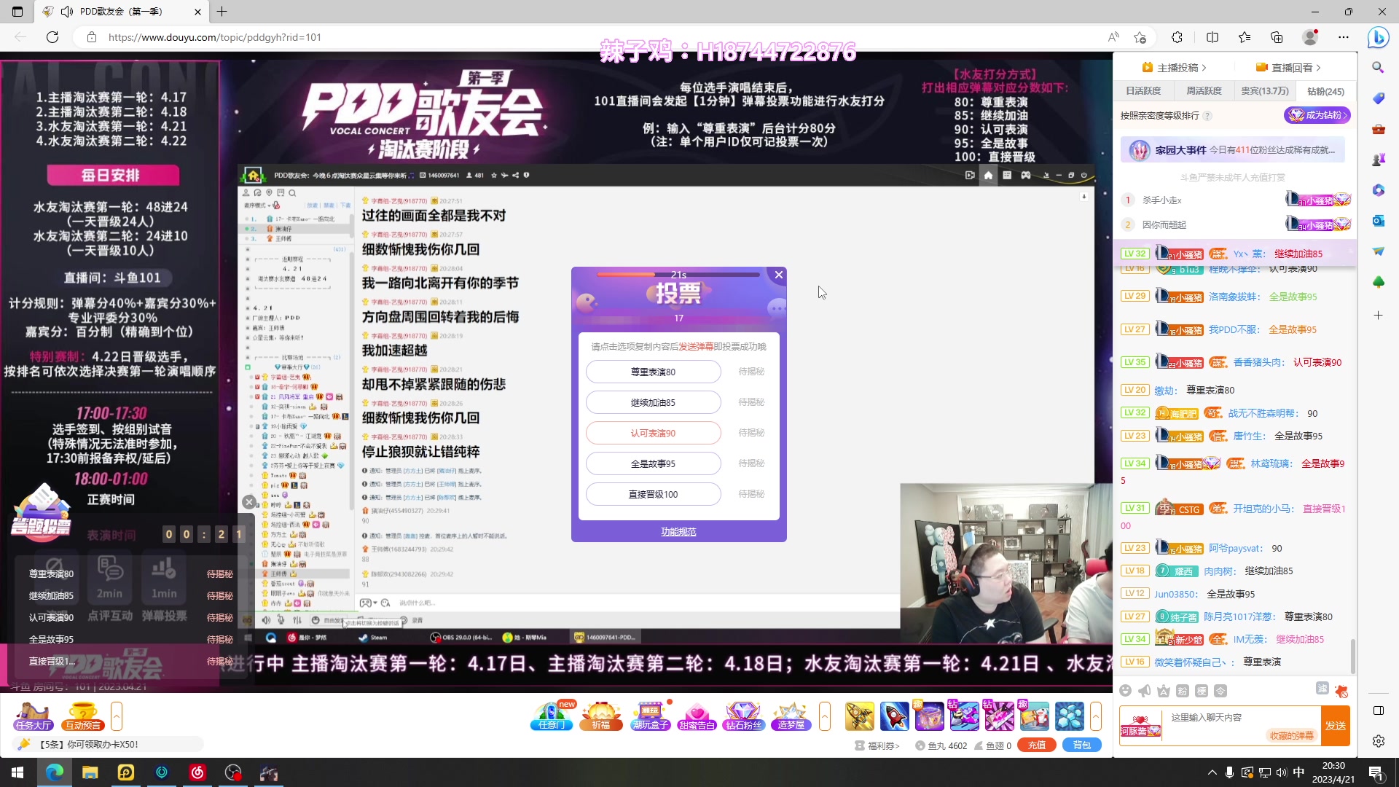Viewport: 1399px width, 787px height.
Task: Expand the gift list arrow after ice crystal
Action: click(1095, 716)
